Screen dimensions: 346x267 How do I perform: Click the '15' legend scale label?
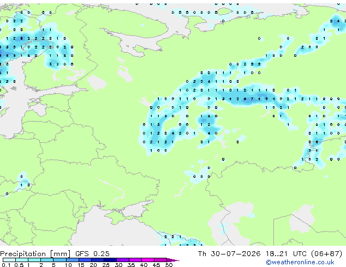tap(81, 265)
